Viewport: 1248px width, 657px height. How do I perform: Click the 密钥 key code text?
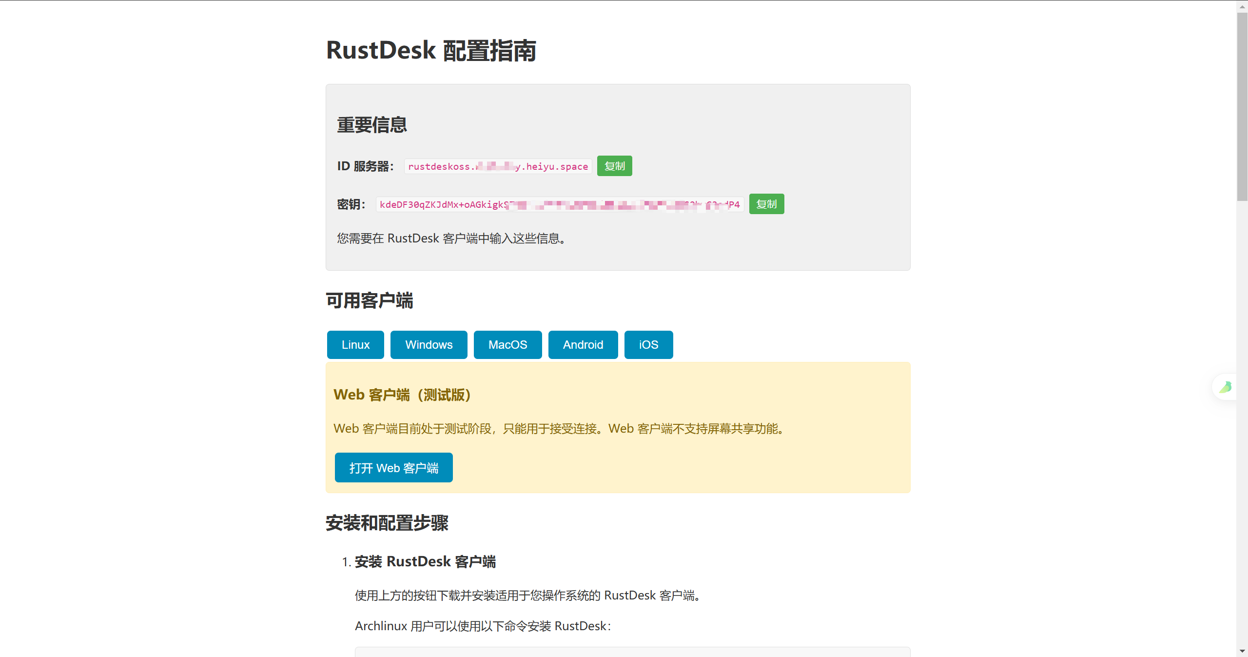[560, 204]
